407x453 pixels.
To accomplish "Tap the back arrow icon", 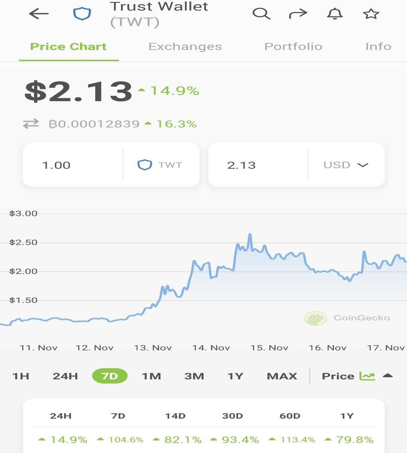I will [39, 14].
